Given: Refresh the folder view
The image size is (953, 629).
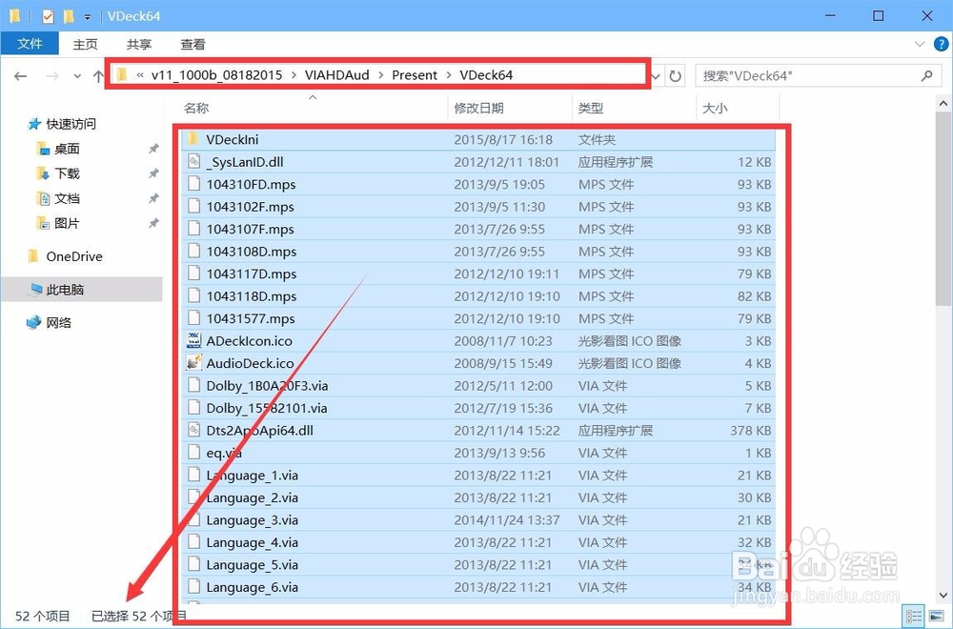Looking at the screenshot, I should [677, 75].
